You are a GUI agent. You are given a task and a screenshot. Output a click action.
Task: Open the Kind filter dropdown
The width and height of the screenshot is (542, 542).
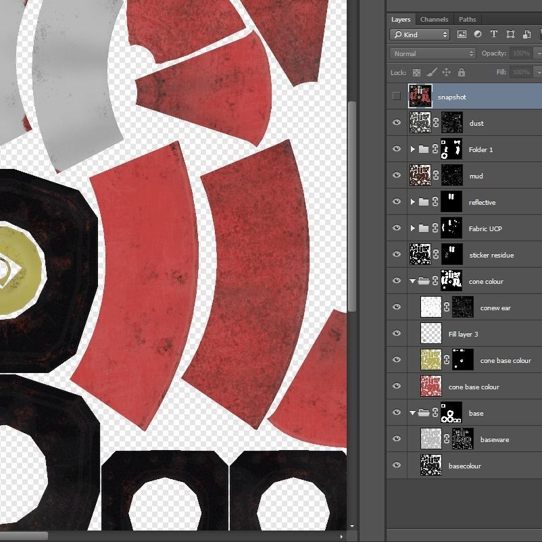pos(420,34)
